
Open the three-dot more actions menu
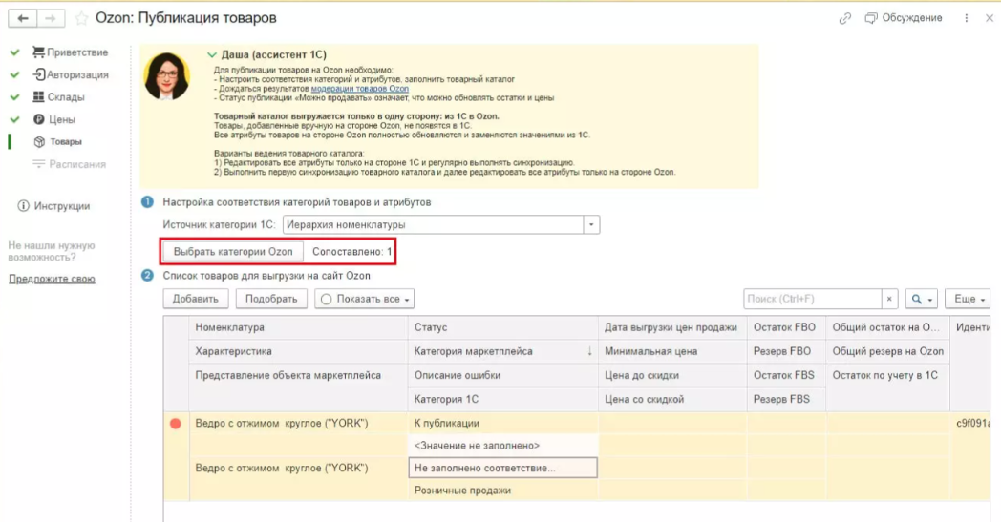967,18
